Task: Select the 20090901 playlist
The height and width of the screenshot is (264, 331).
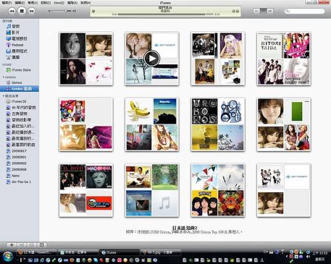Action: pos(17,157)
